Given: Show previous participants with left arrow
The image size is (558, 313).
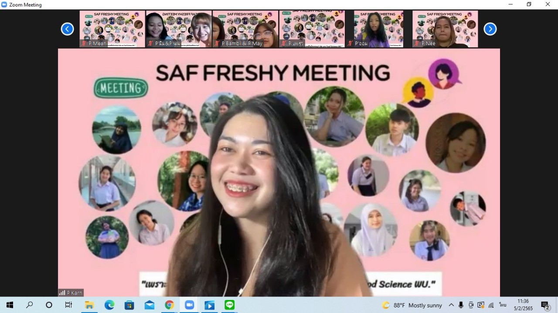Looking at the screenshot, I should pos(67,29).
